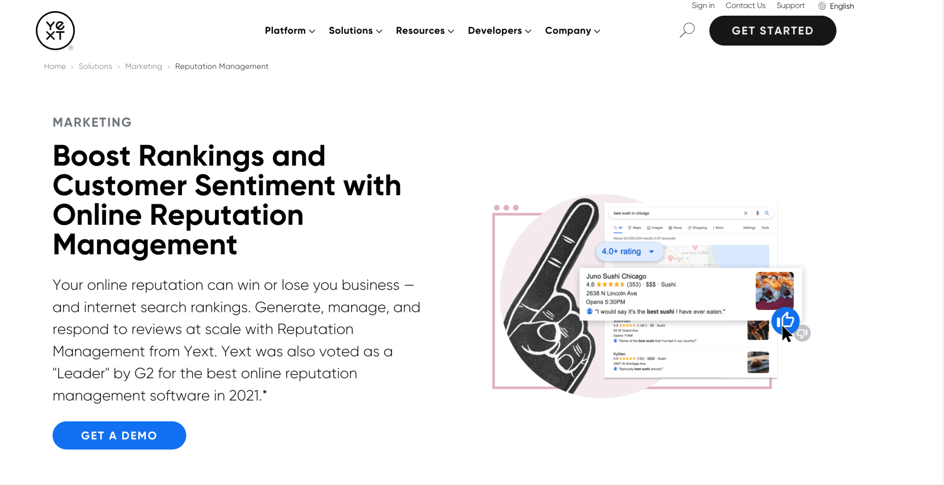This screenshot has height=485, width=944.
Task: Clear the search query with the X icon
Action: tap(746, 213)
